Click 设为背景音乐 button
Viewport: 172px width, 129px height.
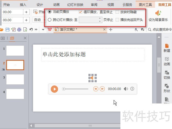[x=158, y=16]
